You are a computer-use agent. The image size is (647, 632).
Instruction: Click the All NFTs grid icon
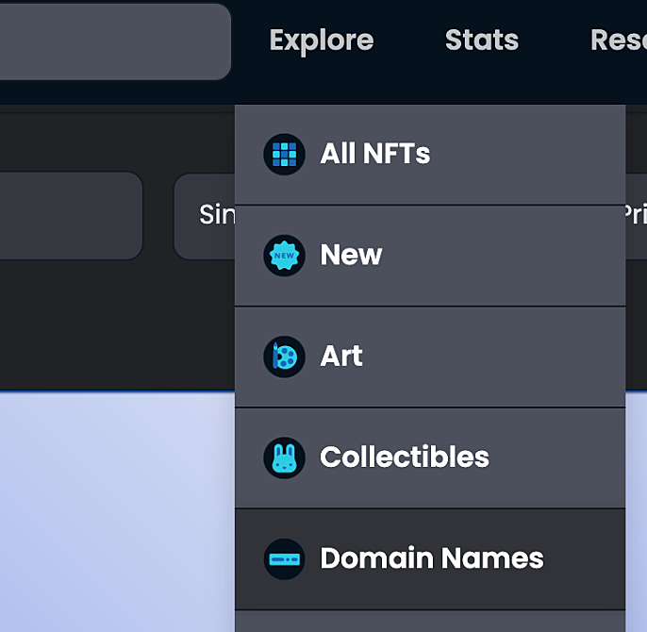point(284,154)
